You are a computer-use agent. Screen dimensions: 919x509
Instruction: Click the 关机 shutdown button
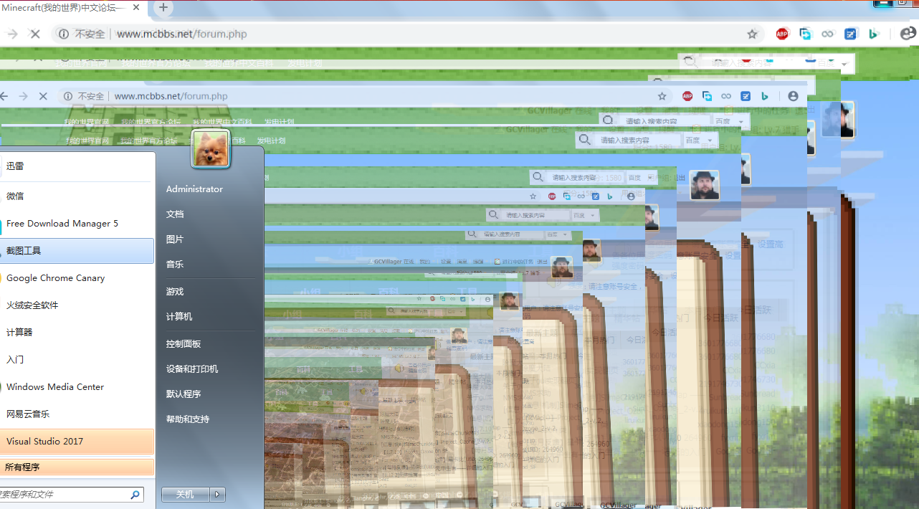point(186,495)
